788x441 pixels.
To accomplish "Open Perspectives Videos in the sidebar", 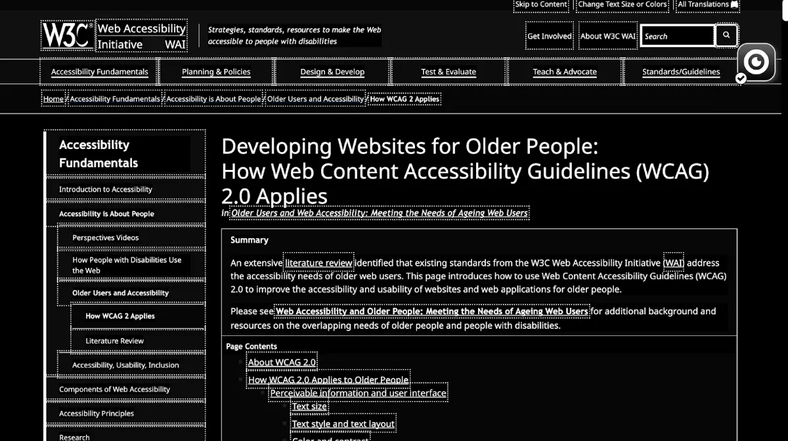I will pos(131,238).
